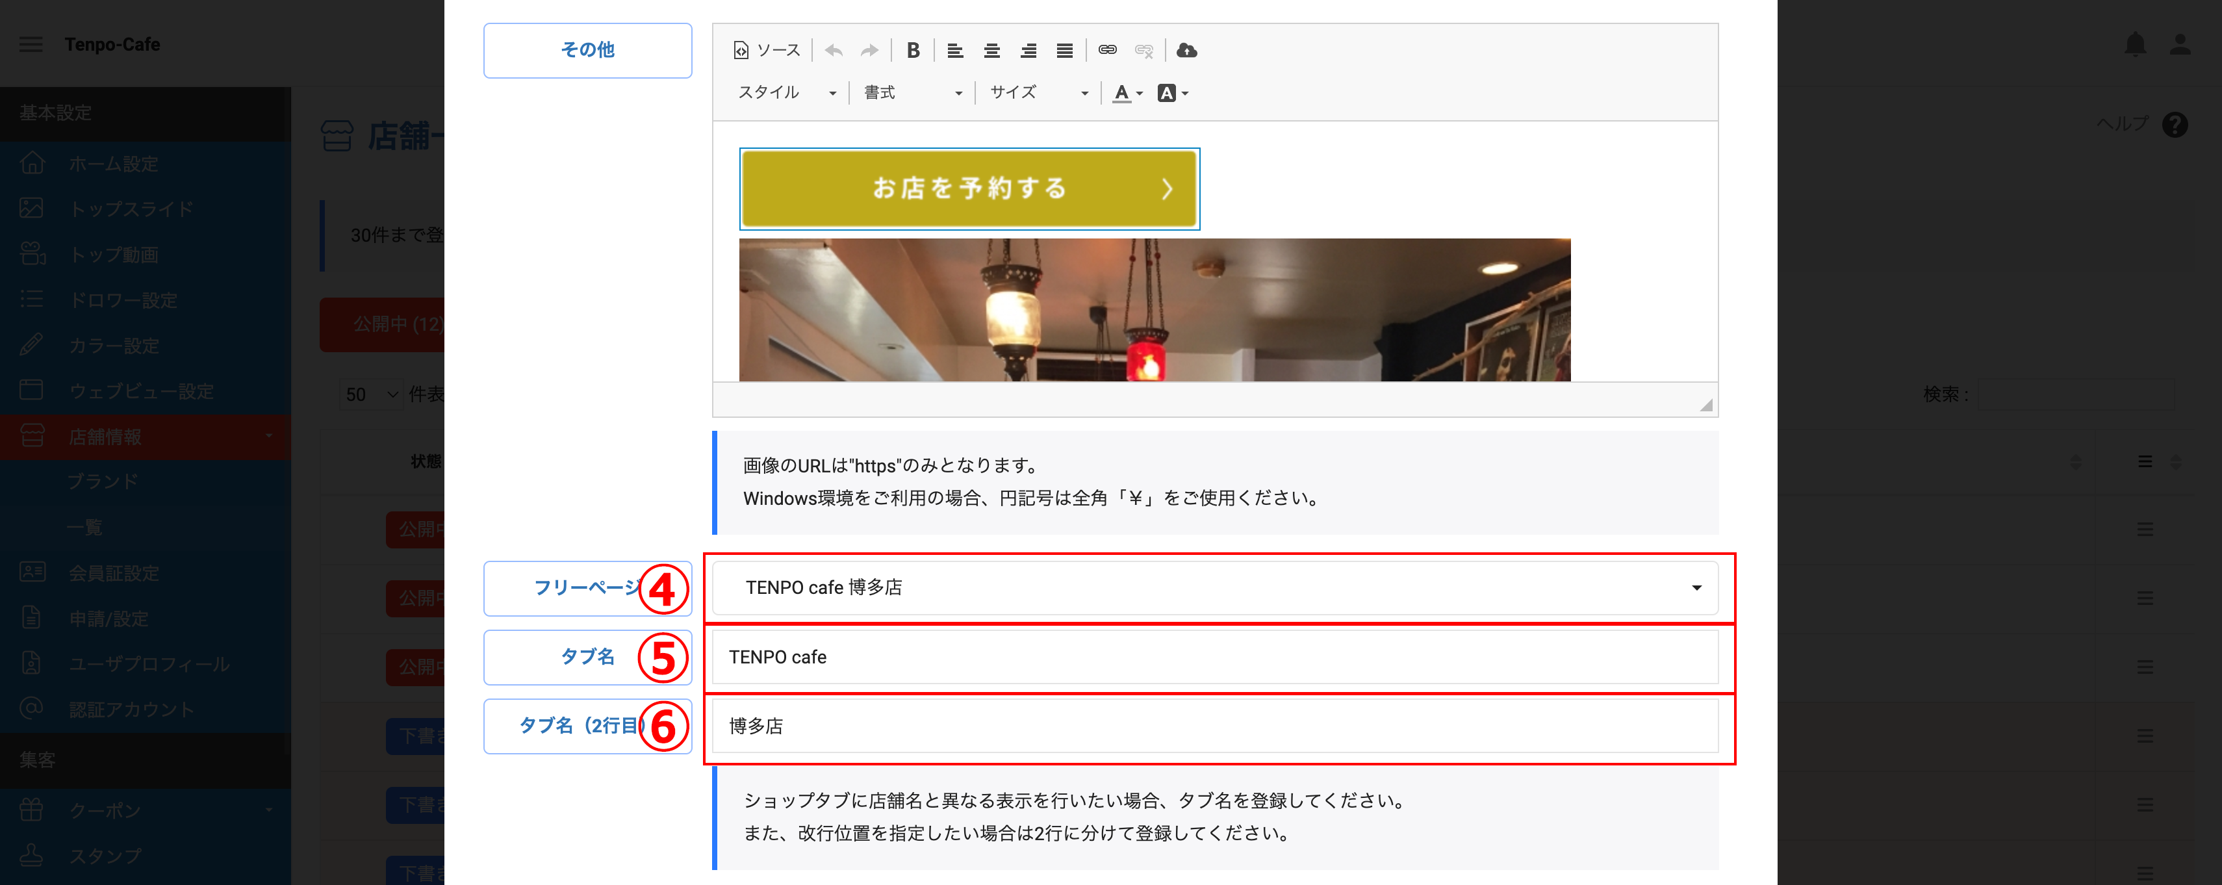Screen dimensions: 2222x885
Task: Toggle bold formatting
Action: 913,50
